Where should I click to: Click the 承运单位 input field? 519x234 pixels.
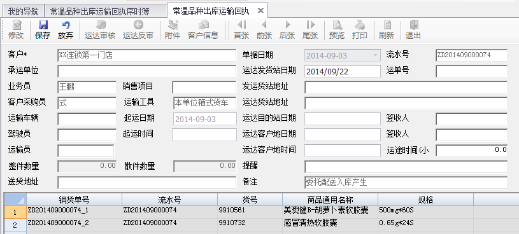coord(147,71)
